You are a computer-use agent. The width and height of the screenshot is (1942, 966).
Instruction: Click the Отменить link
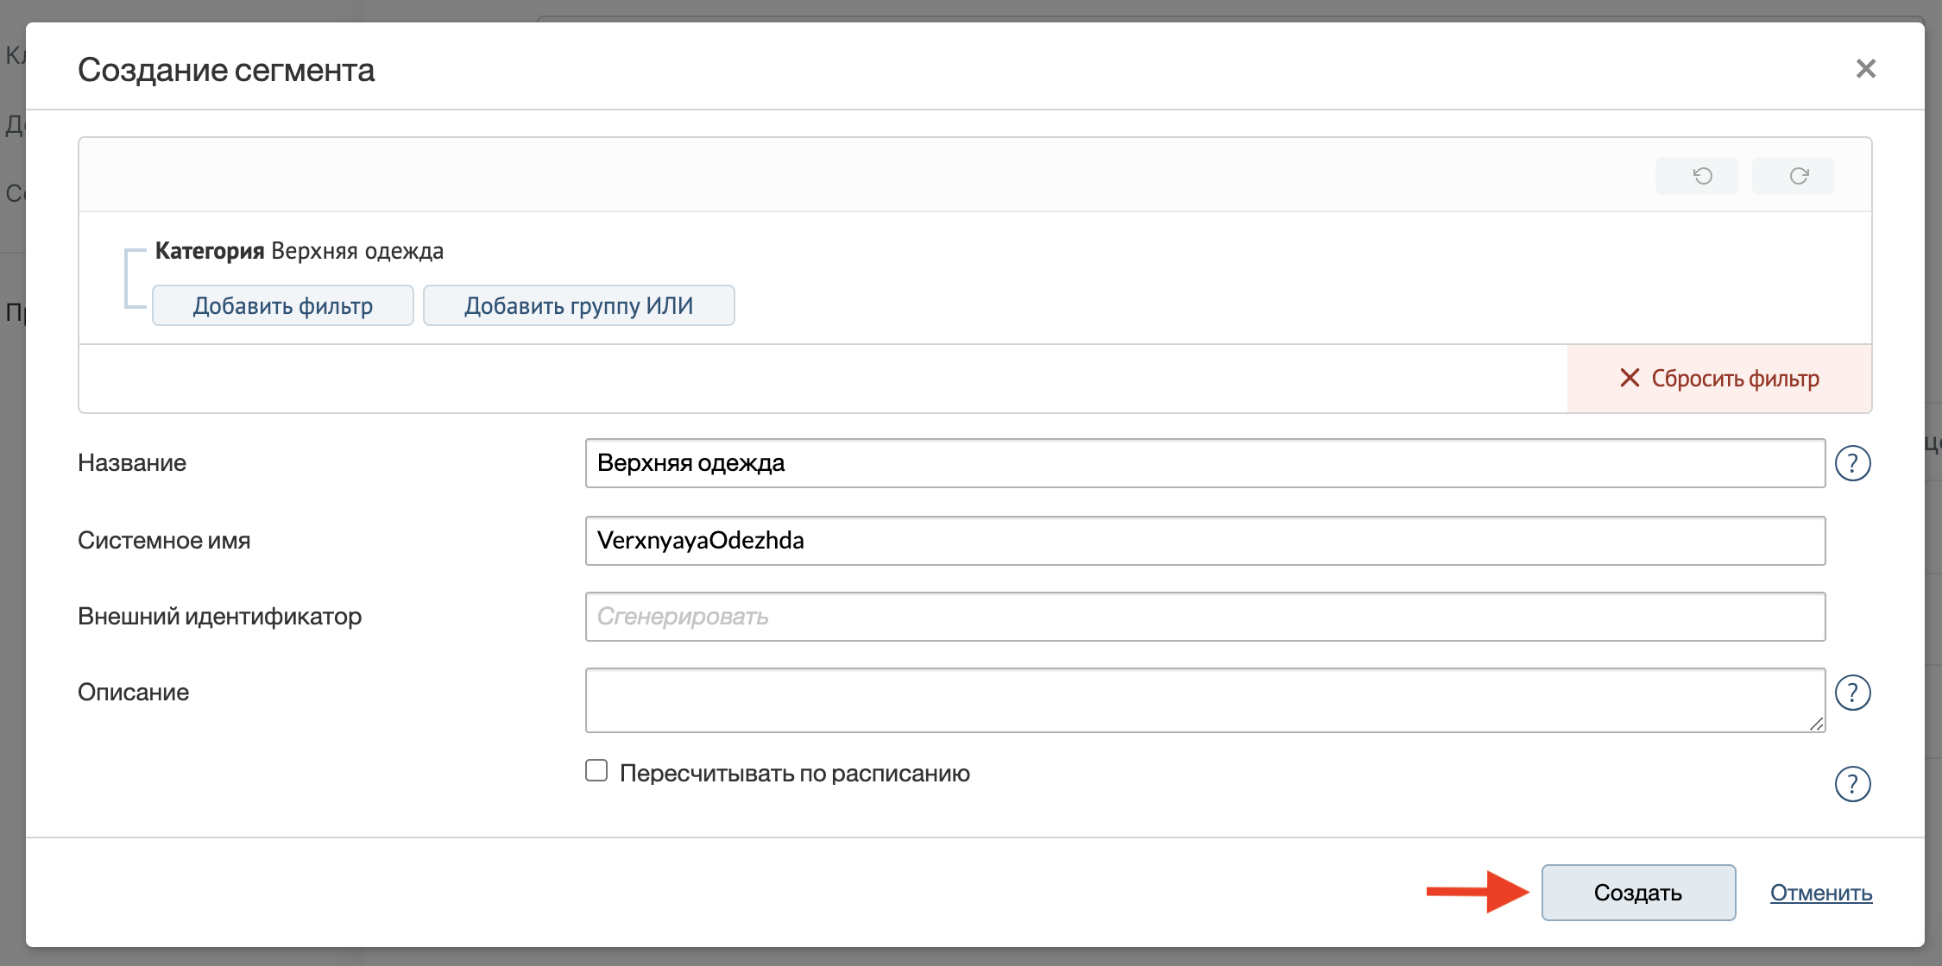pos(1821,893)
